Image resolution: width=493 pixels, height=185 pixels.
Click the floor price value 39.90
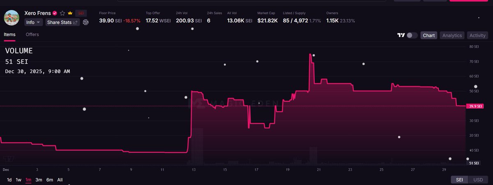tap(107, 21)
